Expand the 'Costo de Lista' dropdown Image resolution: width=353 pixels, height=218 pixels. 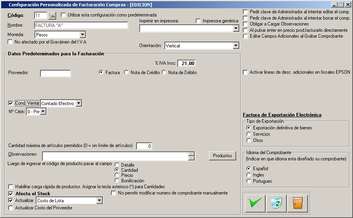100,200
